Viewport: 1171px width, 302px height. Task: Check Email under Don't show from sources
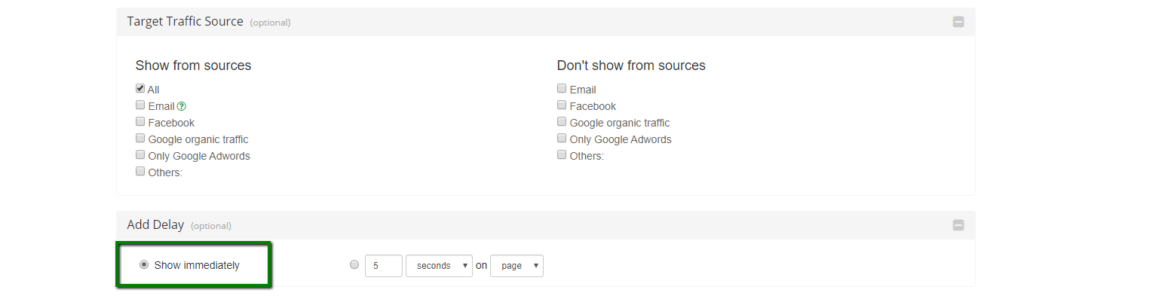(x=562, y=89)
